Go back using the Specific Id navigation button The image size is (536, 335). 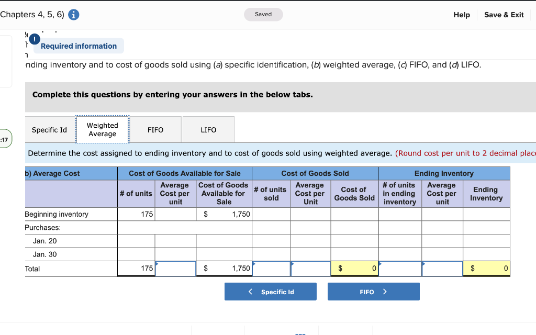270,292
